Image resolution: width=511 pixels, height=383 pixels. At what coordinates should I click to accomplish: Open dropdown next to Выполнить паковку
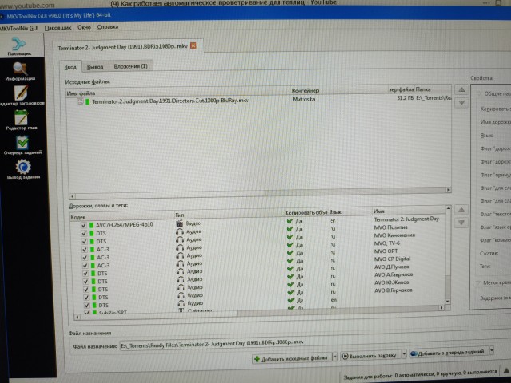[x=404, y=354]
